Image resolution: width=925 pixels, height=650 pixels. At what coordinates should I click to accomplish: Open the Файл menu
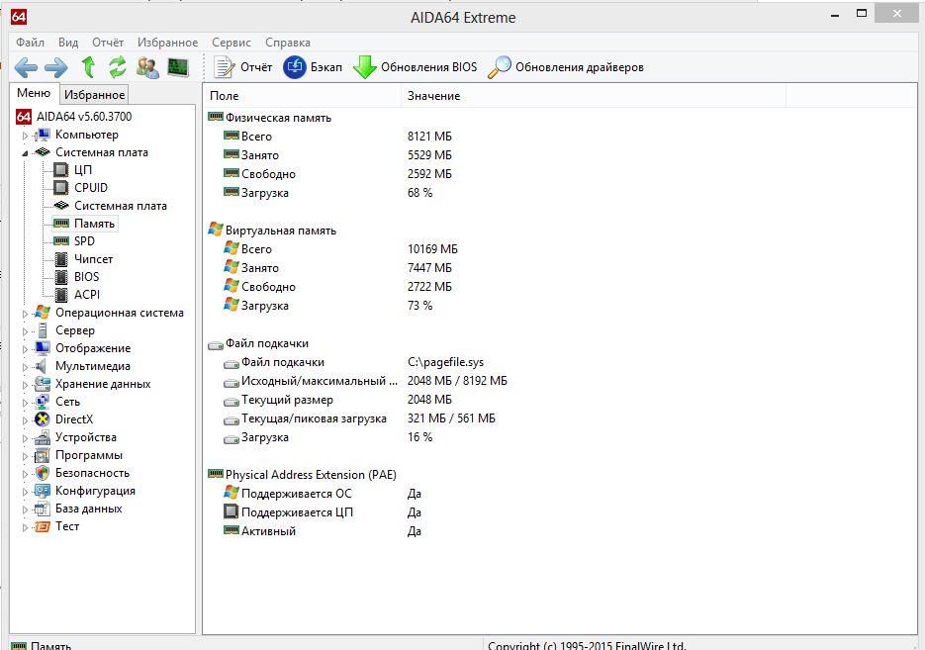coord(30,43)
